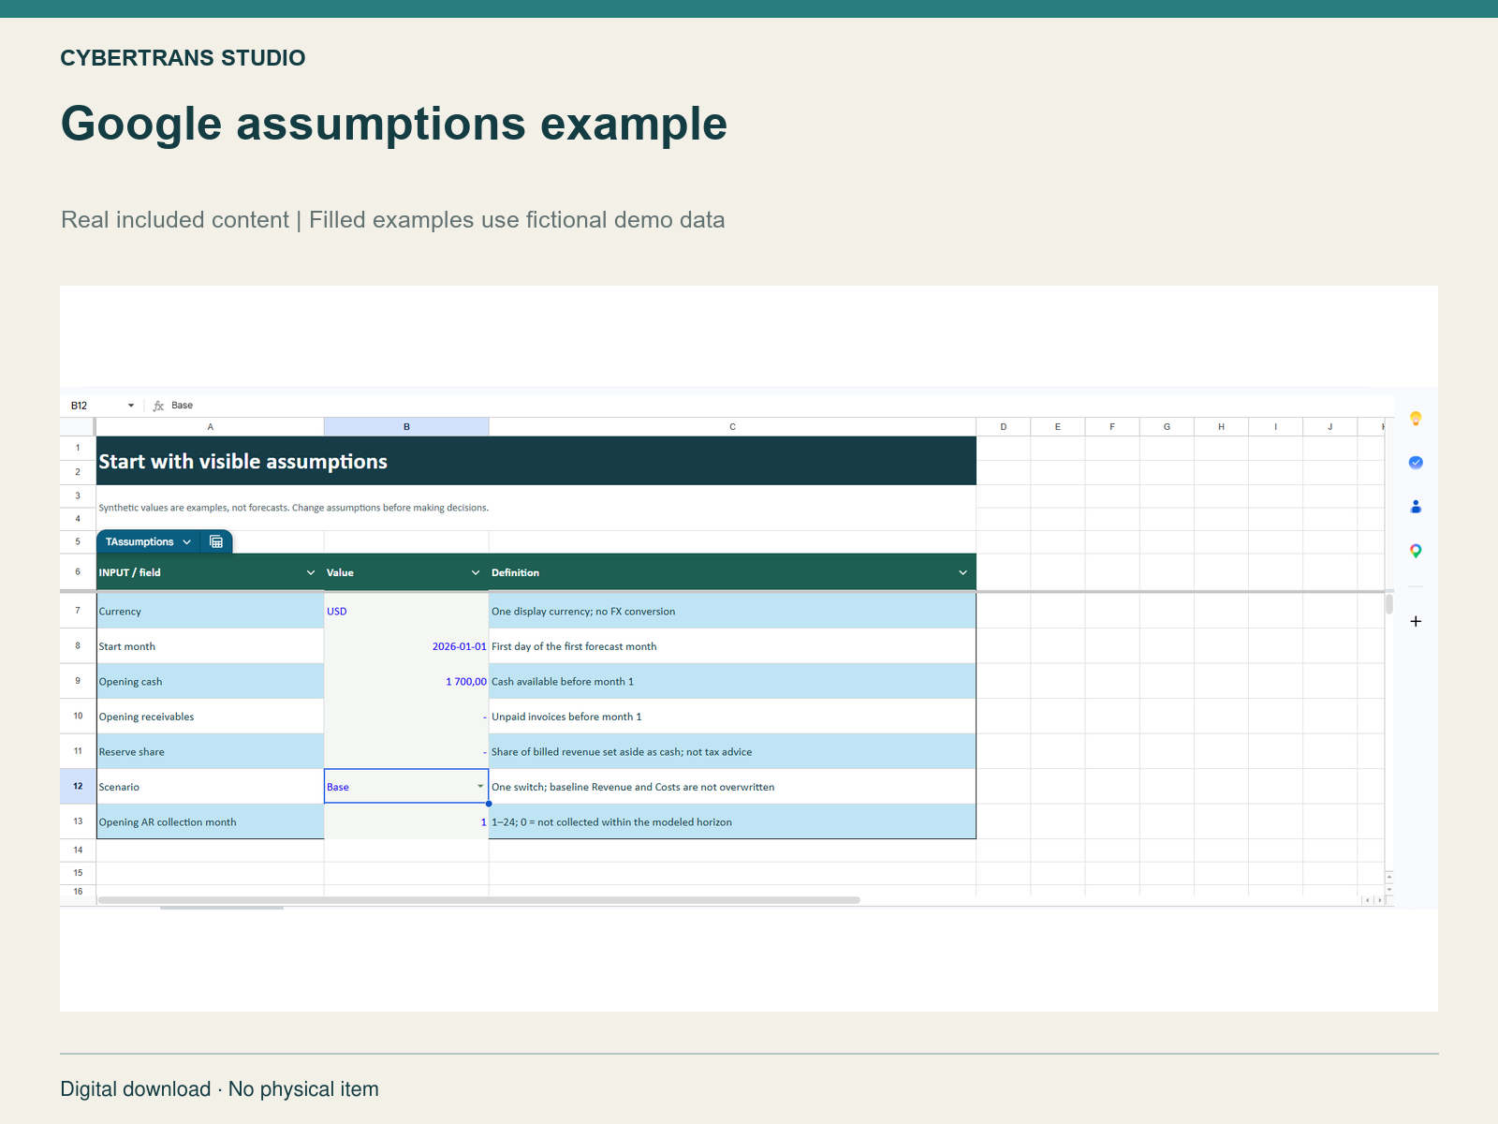The height and width of the screenshot is (1124, 1498).
Task: Select row 12 header
Action: click(78, 786)
